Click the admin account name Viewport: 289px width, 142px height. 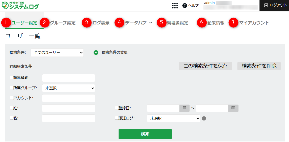[209, 3]
